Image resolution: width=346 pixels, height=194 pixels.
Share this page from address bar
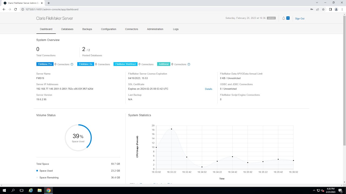coord(317,9)
